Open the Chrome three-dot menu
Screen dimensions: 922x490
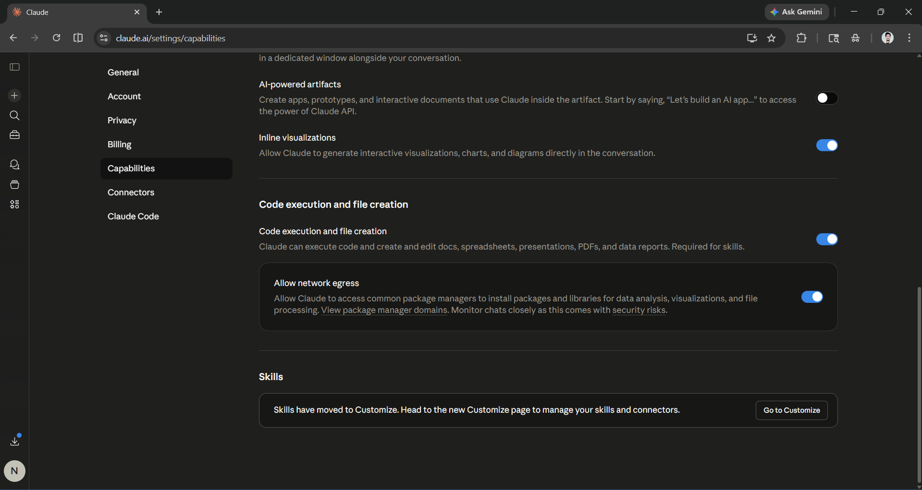coord(910,38)
